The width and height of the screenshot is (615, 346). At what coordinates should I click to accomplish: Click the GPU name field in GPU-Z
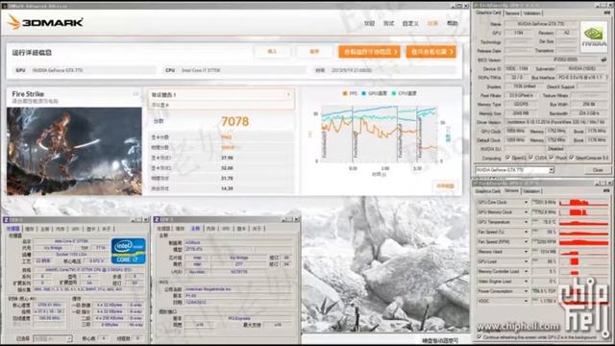pos(541,24)
